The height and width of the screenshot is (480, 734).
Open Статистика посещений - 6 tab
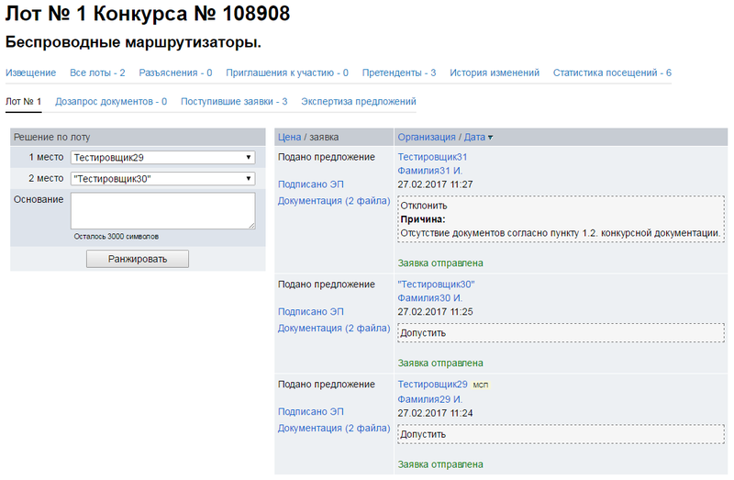(x=612, y=73)
